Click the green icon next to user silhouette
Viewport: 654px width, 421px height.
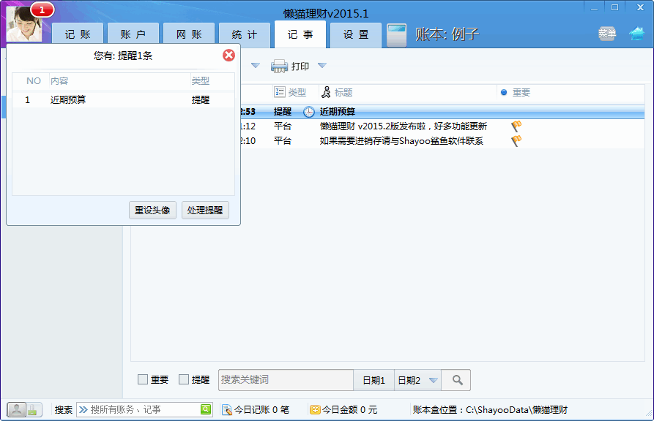coord(34,409)
